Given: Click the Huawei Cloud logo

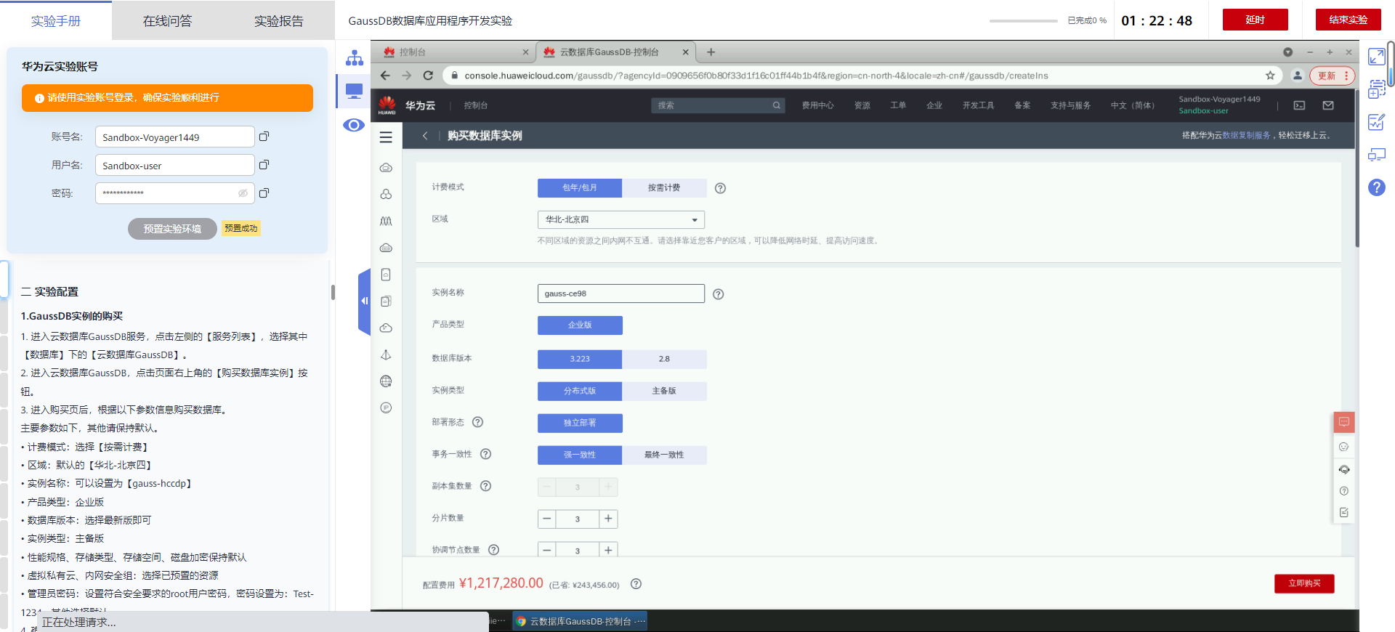Looking at the screenshot, I should 387,105.
